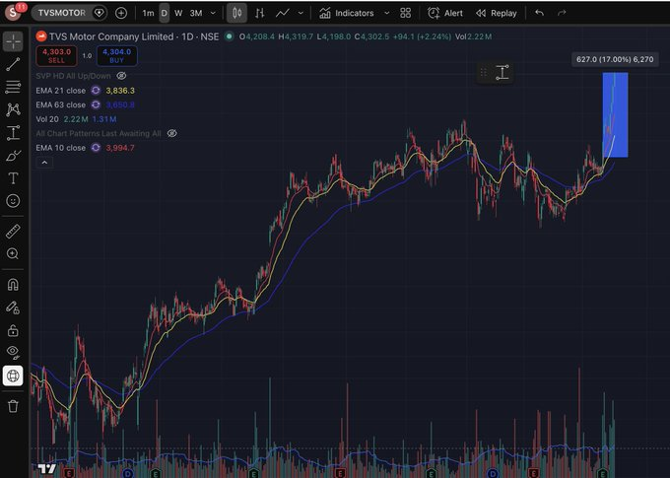Hide all drawings with eye icon
Image resolution: width=670 pixels, height=478 pixels.
pos(13,352)
